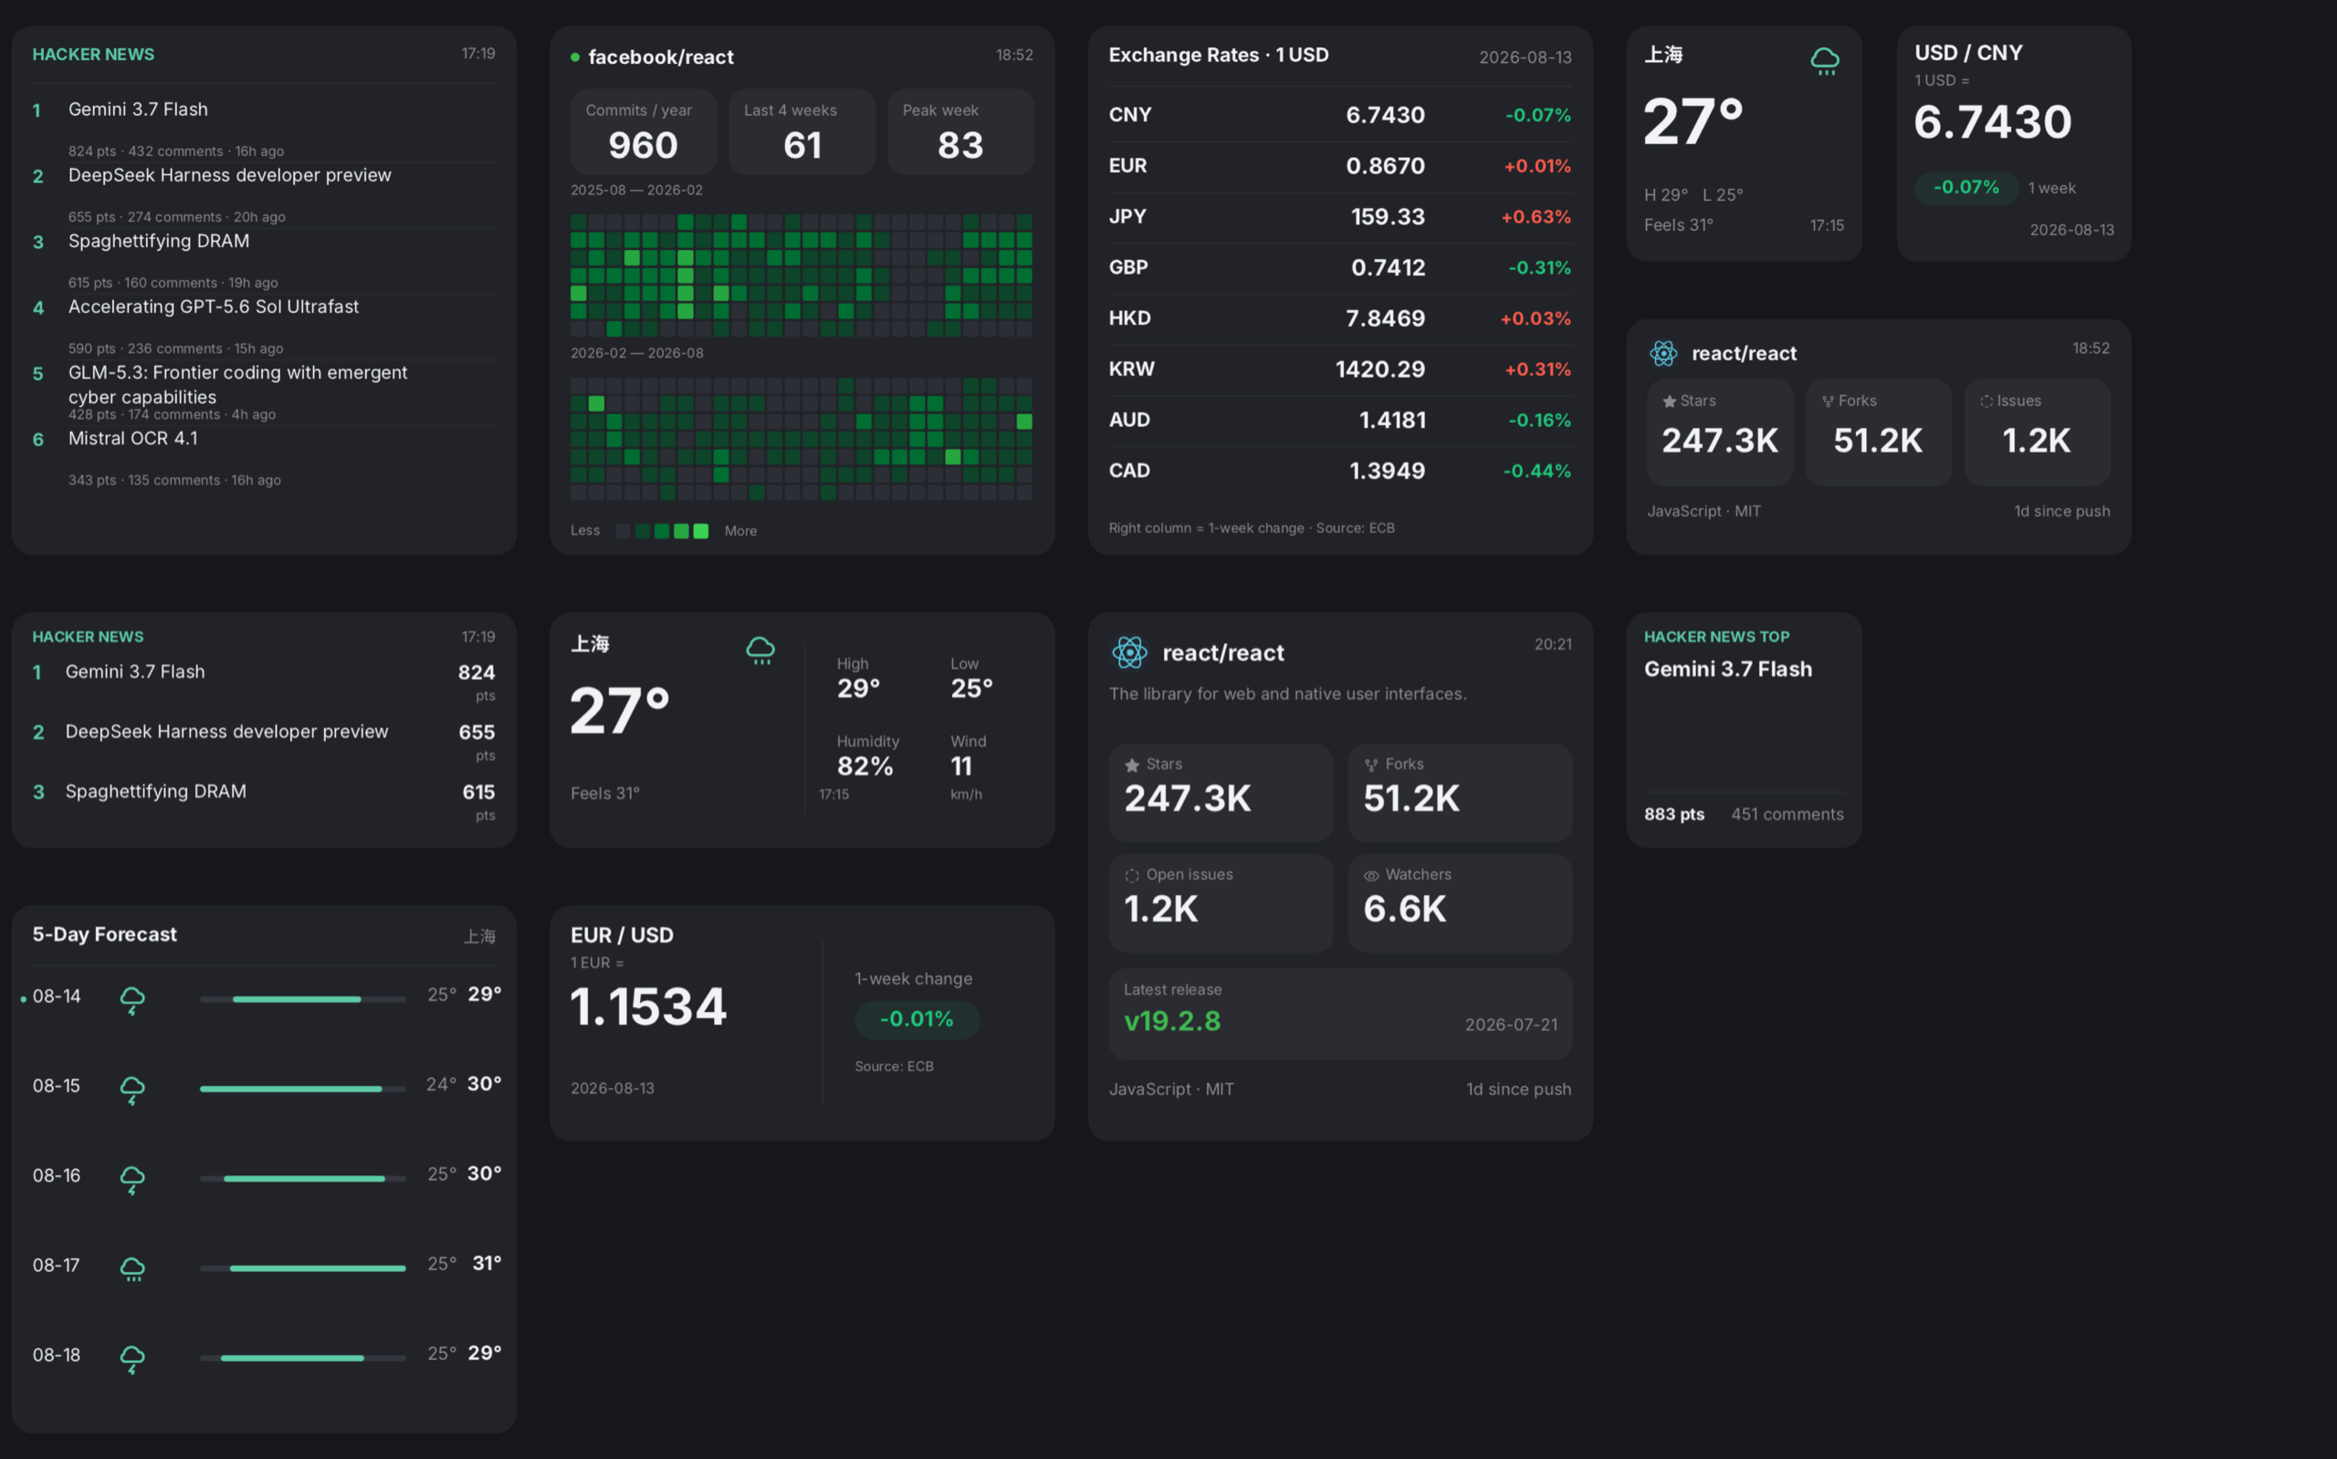2337x1459 pixels.
Task: Click the Commits / year value 960
Action: coord(643,146)
